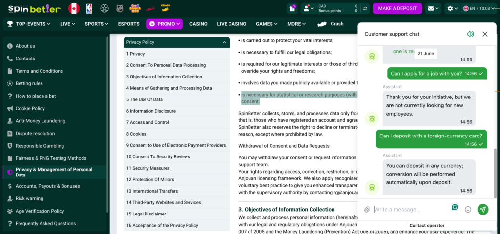Jump to 11 Security Measures
Image resolution: width=500 pixels, height=234 pixels.
177,168
